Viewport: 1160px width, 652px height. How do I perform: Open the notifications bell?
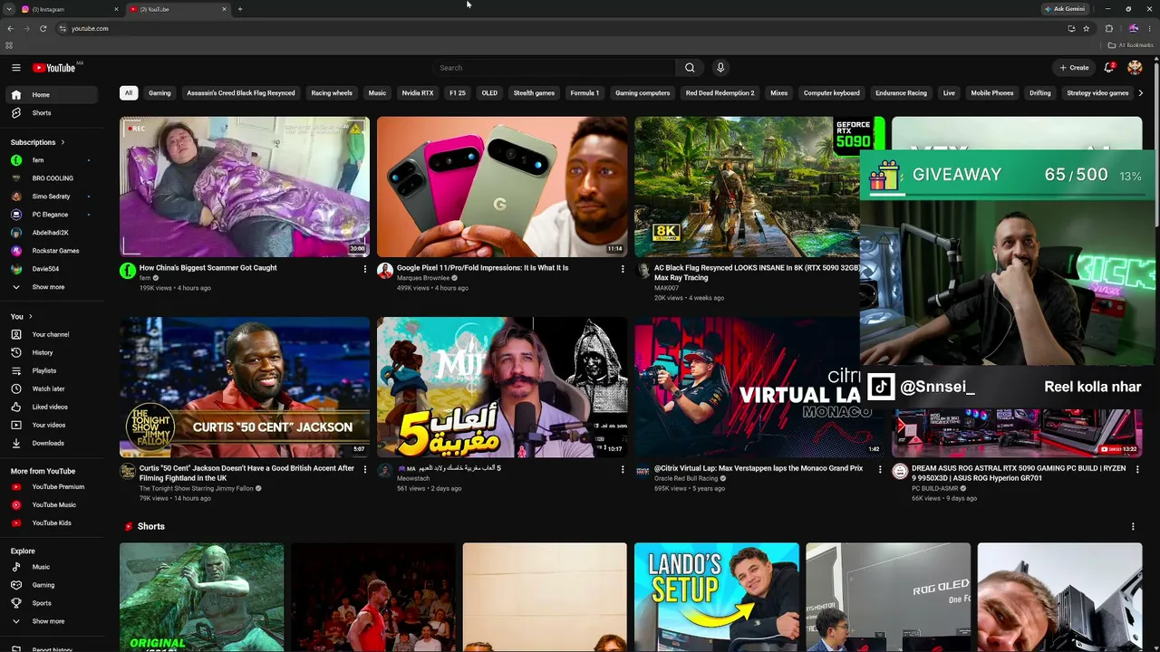[x=1108, y=68]
